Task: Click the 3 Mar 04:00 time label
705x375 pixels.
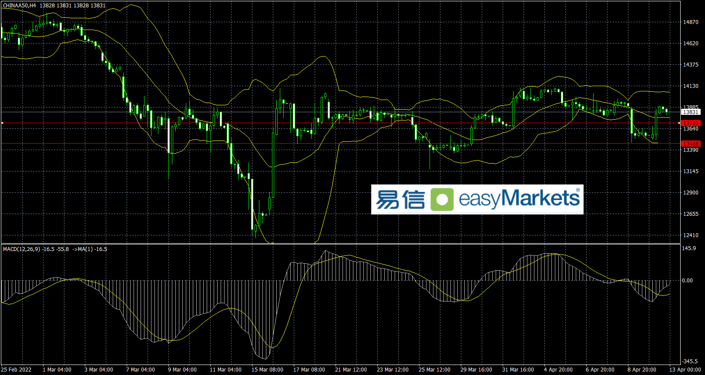Action: 99,370
